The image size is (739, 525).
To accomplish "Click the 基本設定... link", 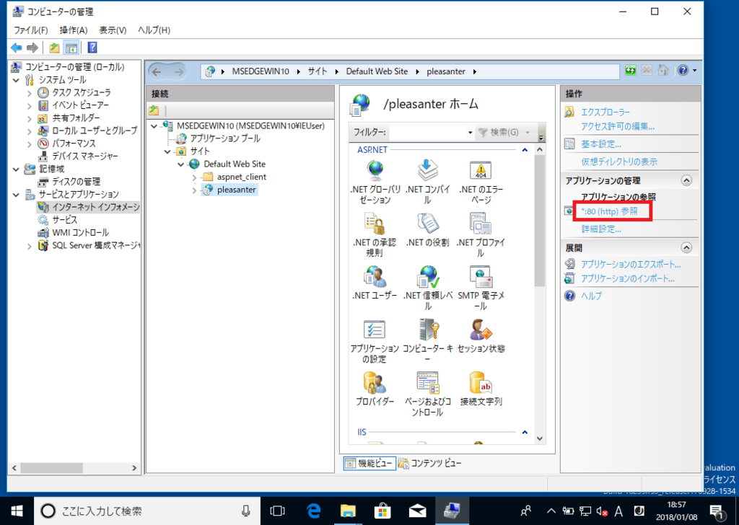I will [x=601, y=144].
